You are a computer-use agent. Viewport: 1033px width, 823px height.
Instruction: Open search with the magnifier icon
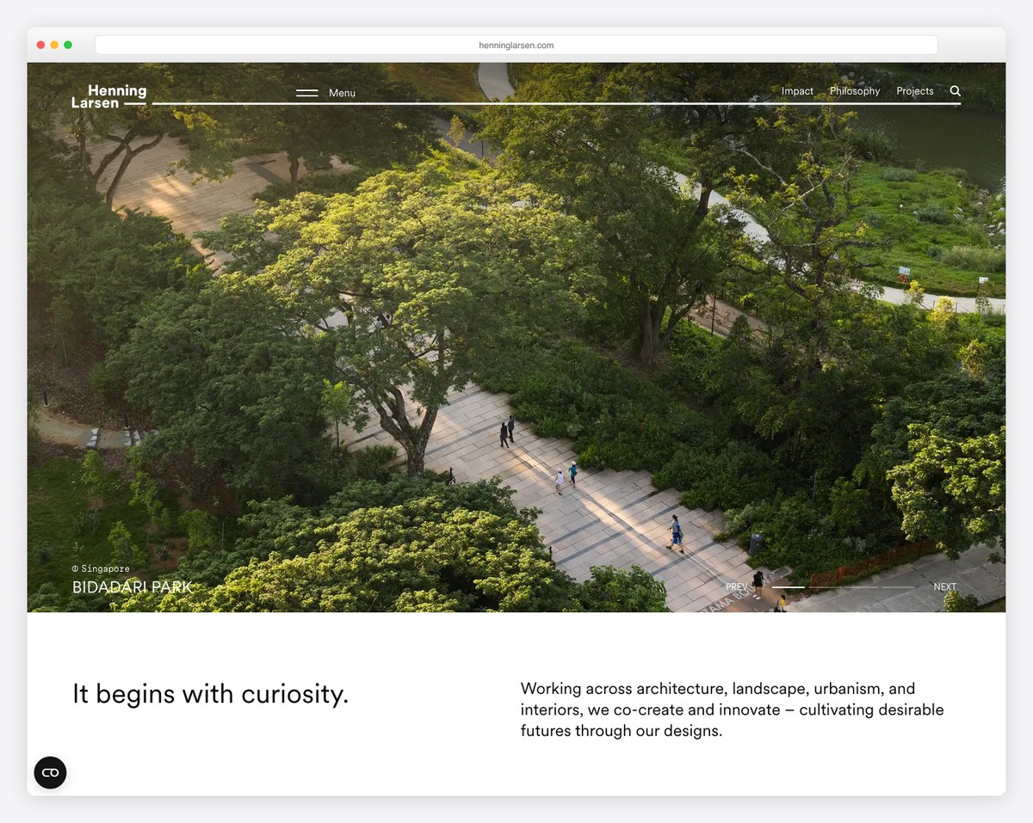pyautogui.click(x=955, y=91)
